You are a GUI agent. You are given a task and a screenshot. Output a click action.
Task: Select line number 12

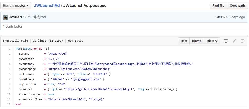click(x=9, y=104)
